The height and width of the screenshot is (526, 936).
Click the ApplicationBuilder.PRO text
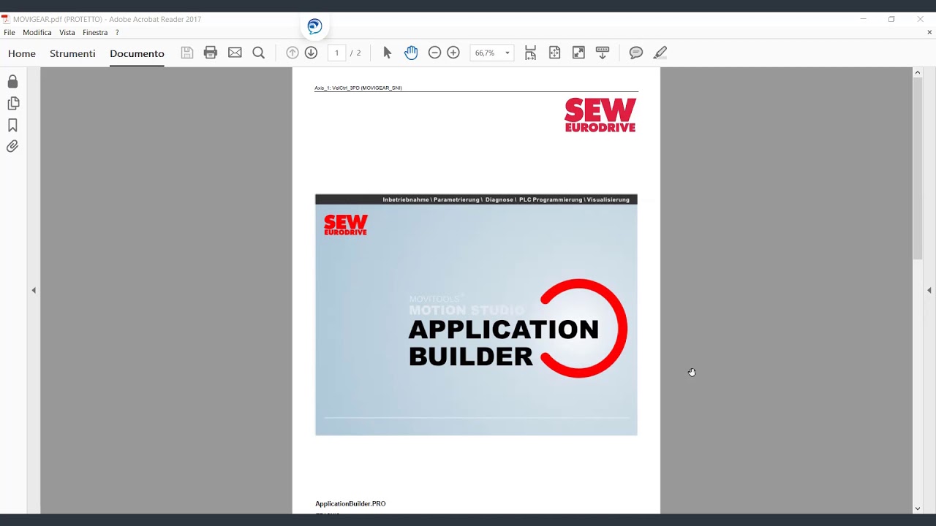350,503
